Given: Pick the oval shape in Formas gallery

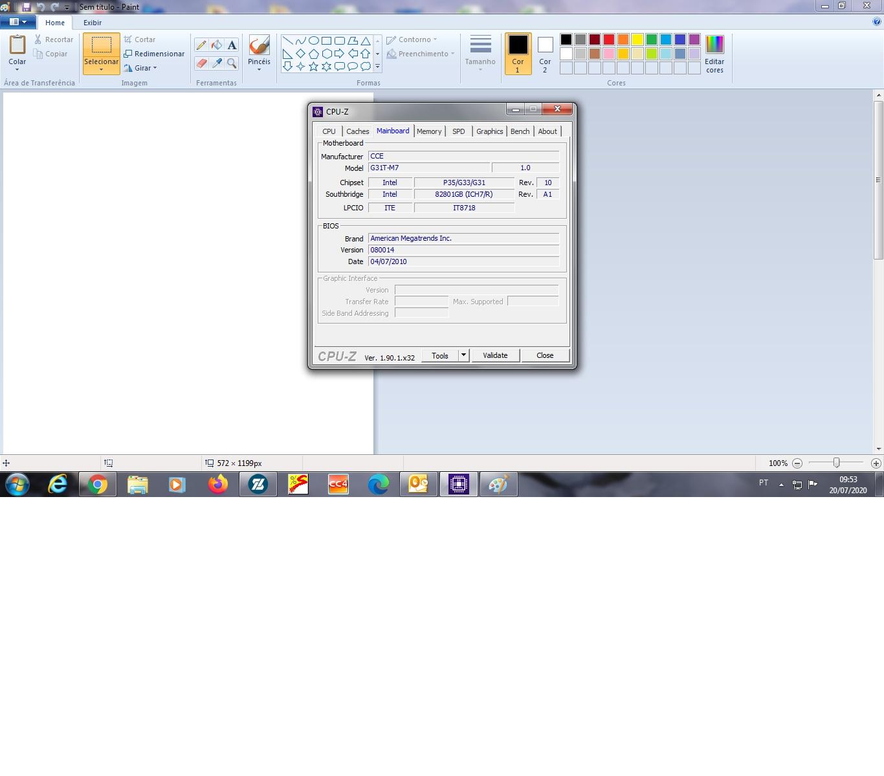Looking at the screenshot, I should pyautogui.click(x=314, y=40).
